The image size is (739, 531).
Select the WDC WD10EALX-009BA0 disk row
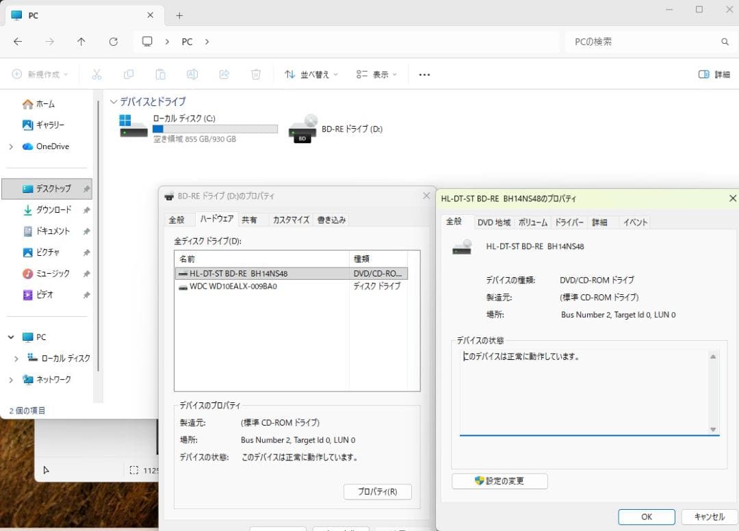pyautogui.click(x=291, y=286)
